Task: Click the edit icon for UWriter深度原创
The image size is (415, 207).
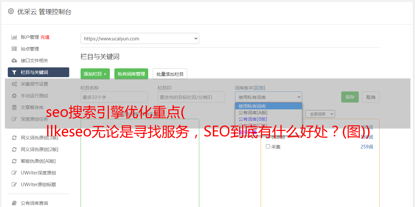Action: coord(14,173)
